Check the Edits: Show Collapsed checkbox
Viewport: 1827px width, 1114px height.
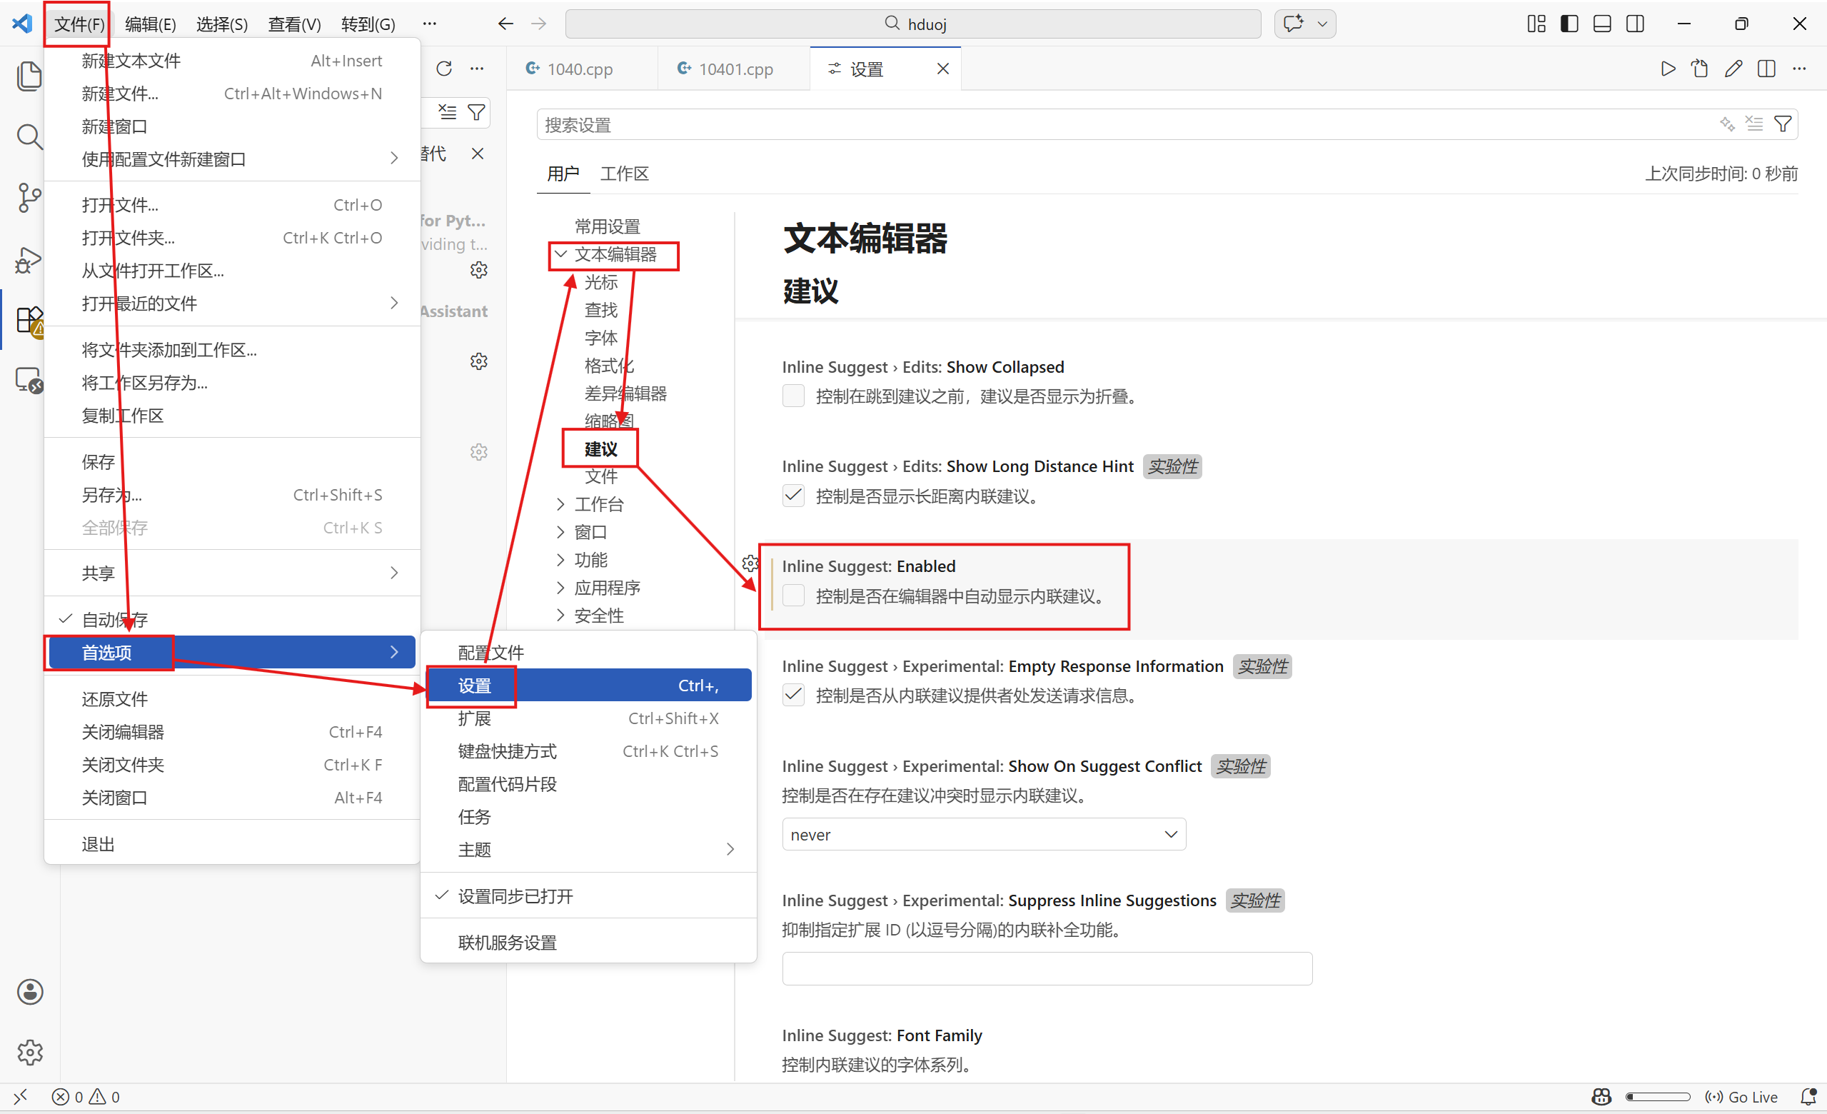pos(792,396)
